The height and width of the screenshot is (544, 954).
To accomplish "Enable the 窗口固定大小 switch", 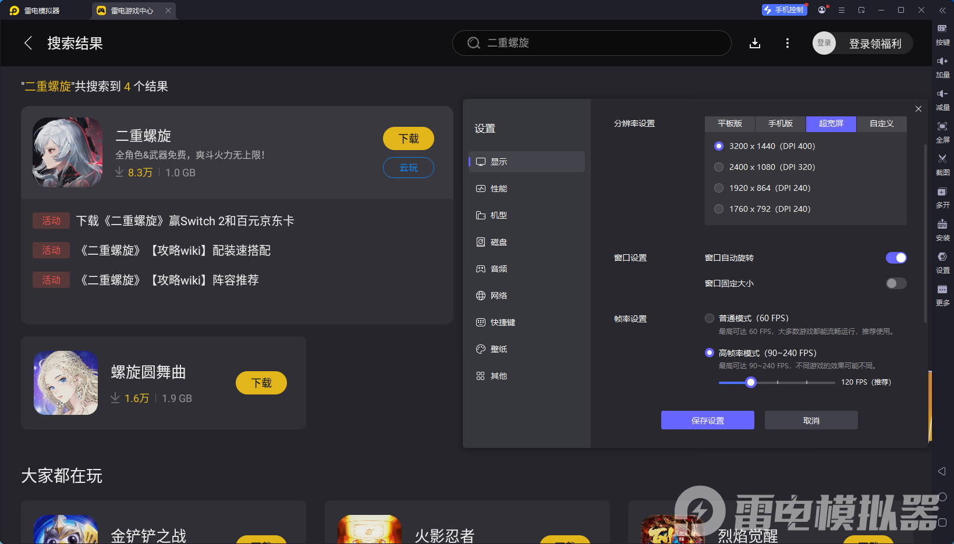I will (x=896, y=283).
